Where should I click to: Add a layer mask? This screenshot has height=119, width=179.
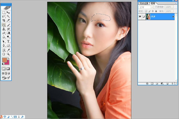coord(152,83)
